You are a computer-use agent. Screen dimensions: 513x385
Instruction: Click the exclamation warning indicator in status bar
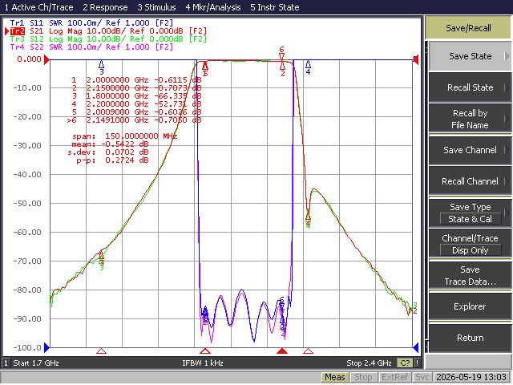tap(417, 363)
